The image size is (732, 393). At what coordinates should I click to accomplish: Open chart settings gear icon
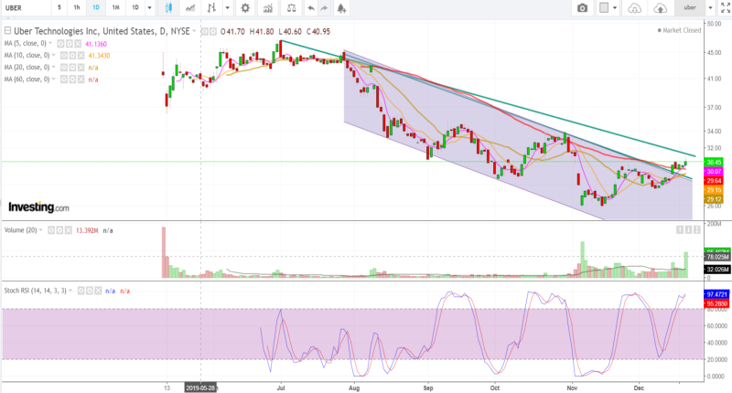245,7
